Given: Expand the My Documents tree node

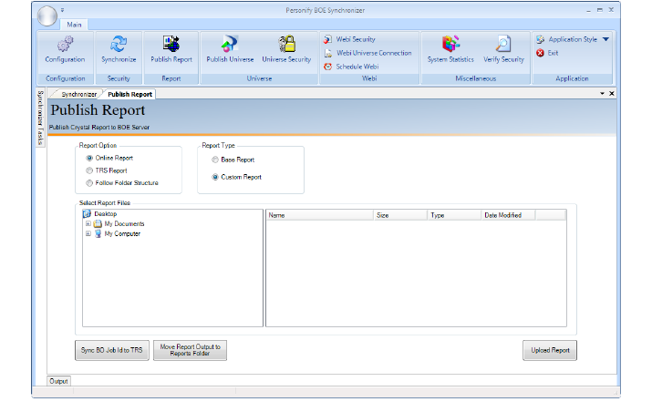Looking at the screenshot, I should click(88, 224).
